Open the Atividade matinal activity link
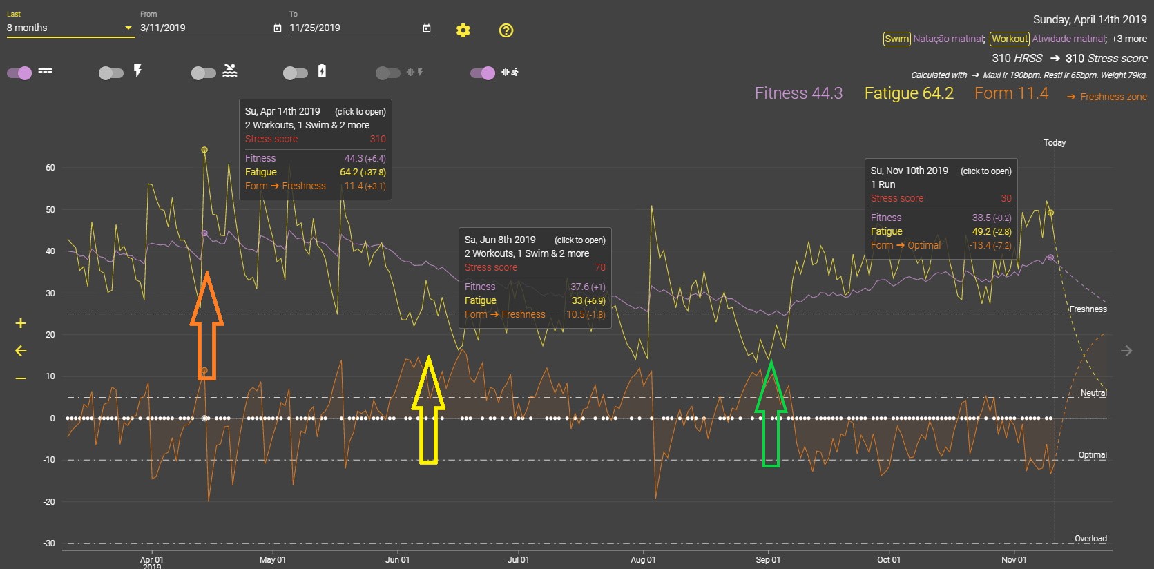Viewport: 1154px width, 569px height. click(1069, 39)
